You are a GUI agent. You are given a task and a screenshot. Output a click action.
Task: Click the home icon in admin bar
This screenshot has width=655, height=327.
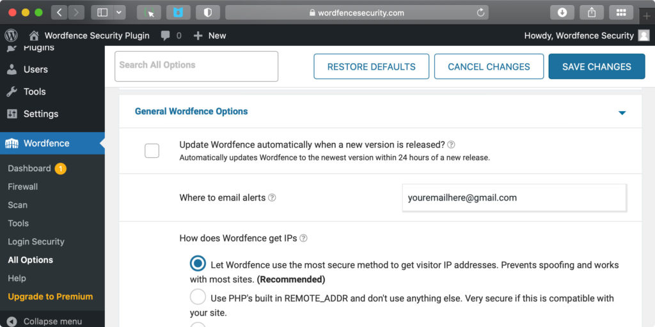(34, 36)
